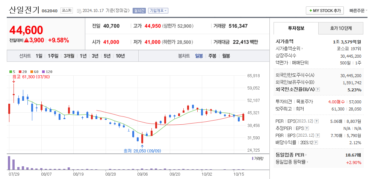Switch to the 호가 10단계 tab

[341, 28]
